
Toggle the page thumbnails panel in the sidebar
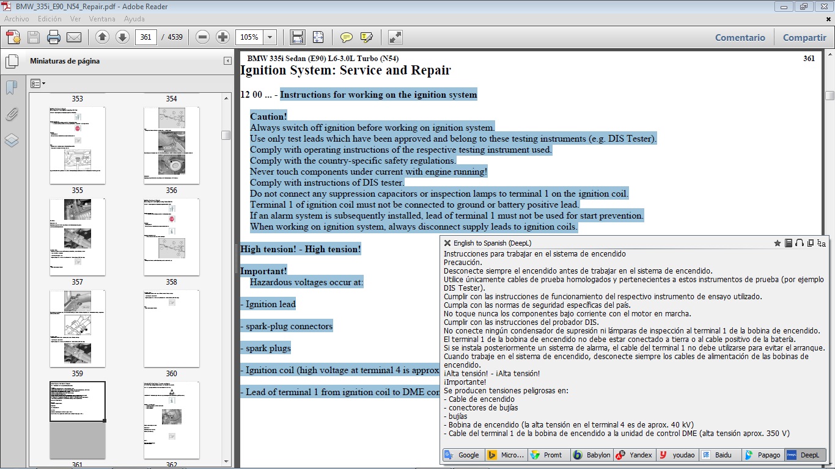12,62
